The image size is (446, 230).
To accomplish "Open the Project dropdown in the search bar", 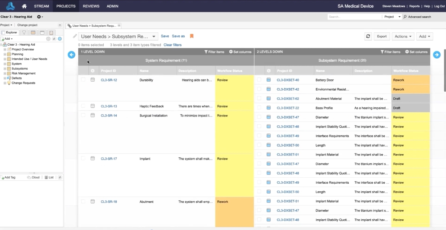I will [394, 16].
